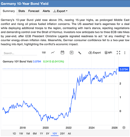The width and height of the screenshot is (130, 137).
Task: Click the Search input field
Action: tap(19, 53)
